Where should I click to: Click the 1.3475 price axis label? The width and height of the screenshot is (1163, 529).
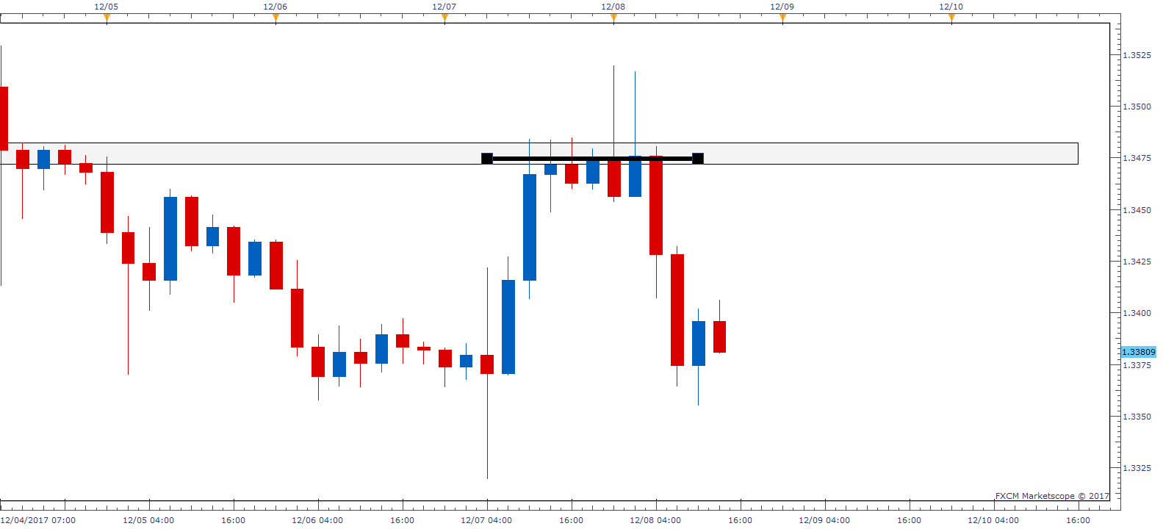coord(1137,158)
